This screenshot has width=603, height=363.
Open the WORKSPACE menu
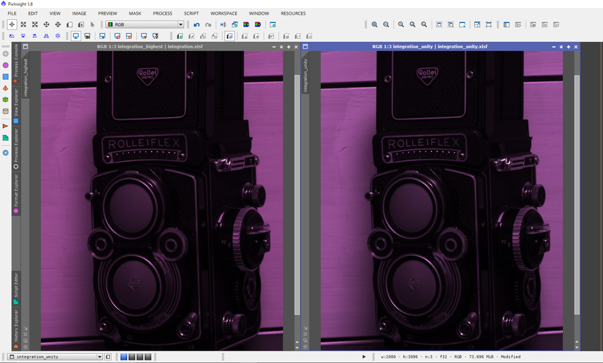pos(224,14)
